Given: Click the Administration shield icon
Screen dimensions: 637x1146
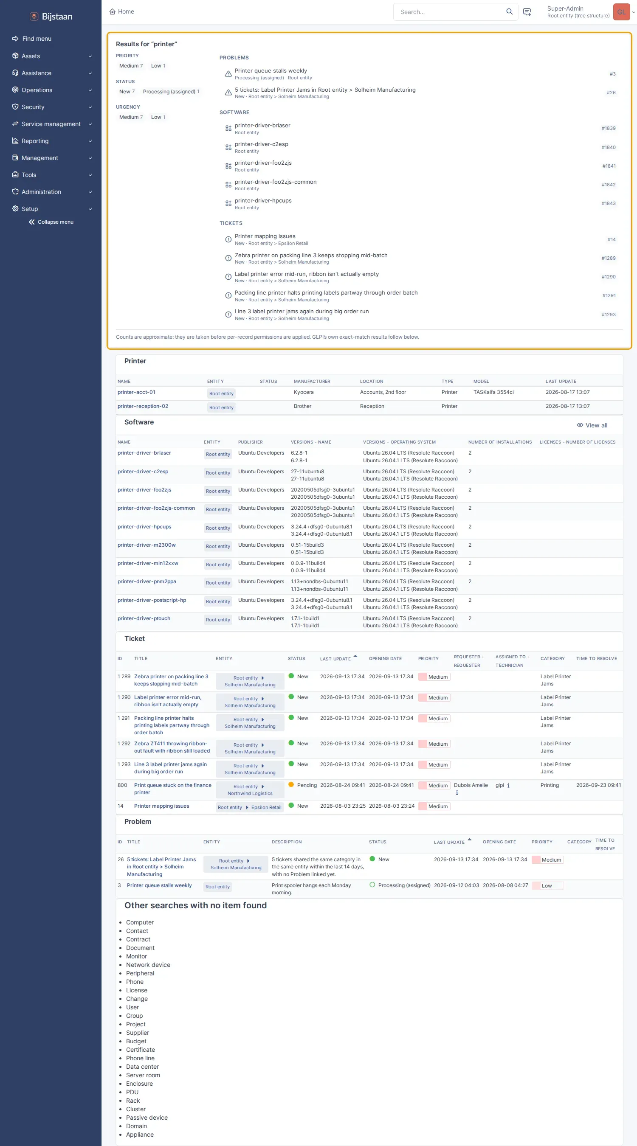Looking at the screenshot, I should (x=15, y=192).
